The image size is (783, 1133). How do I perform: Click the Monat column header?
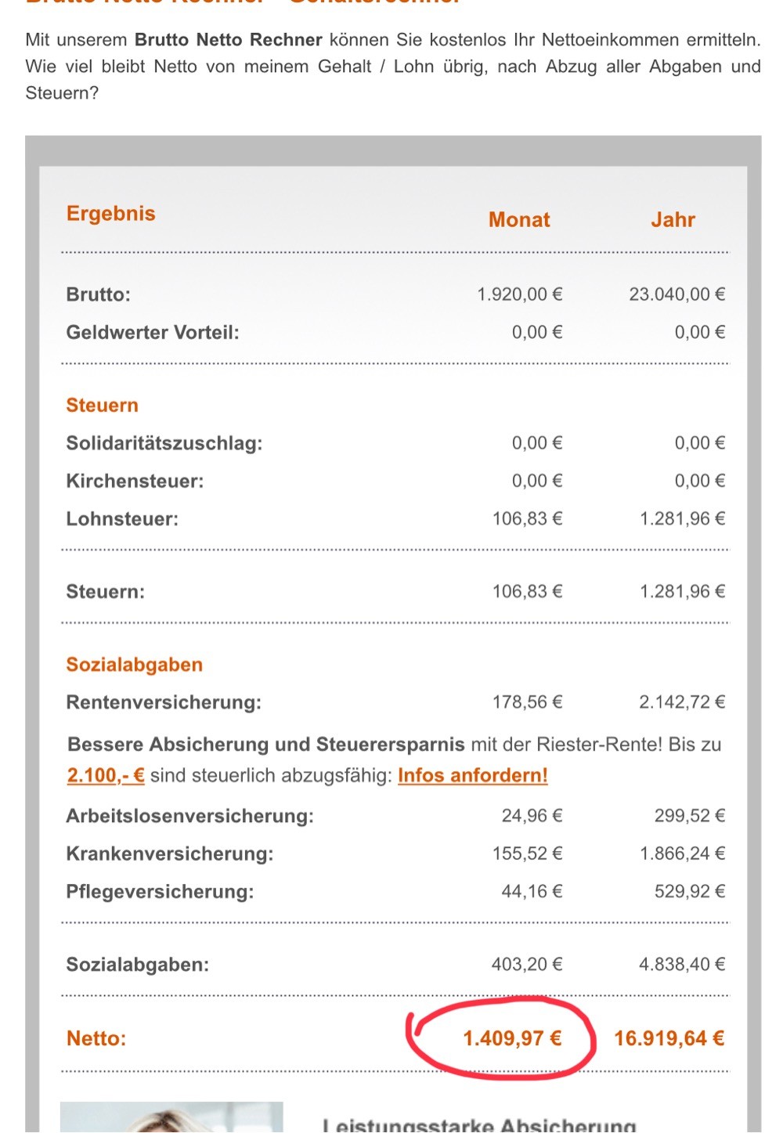coord(519,219)
